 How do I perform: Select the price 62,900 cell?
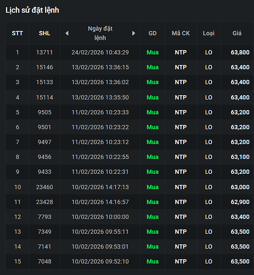(x=240, y=202)
